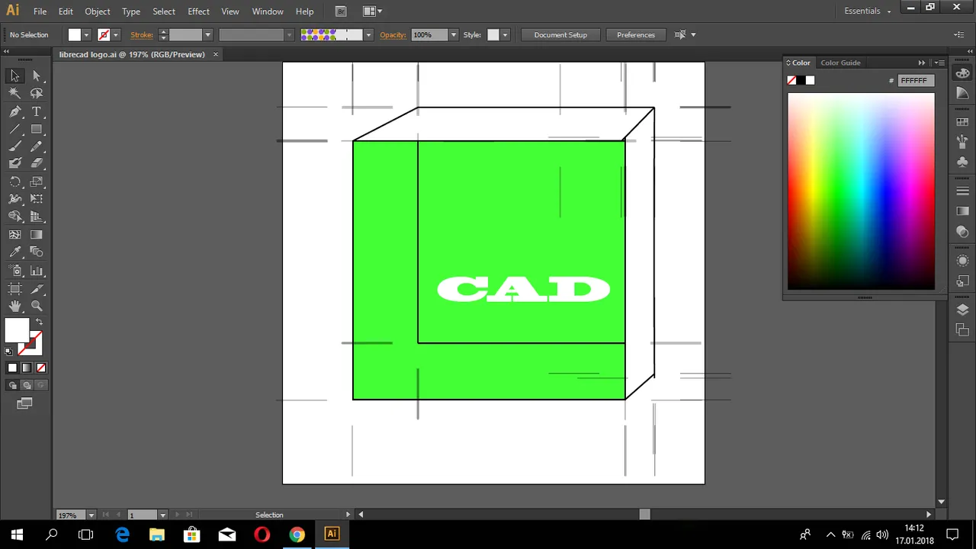Image resolution: width=976 pixels, height=549 pixels.
Task: Select the Lasso tool
Action: pyautogui.click(x=37, y=93)
